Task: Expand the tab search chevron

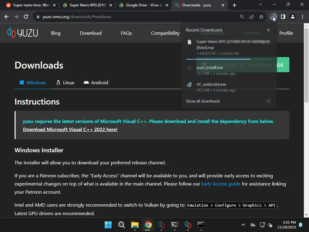Action: click(260, 4)
